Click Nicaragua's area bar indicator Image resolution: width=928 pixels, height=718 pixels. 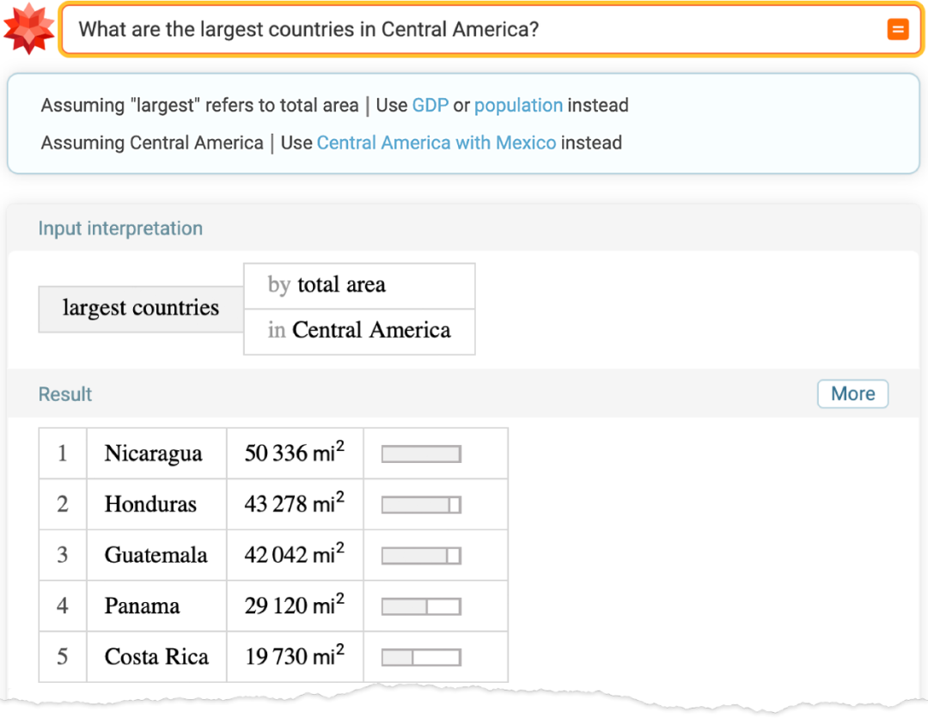point(421,454)
